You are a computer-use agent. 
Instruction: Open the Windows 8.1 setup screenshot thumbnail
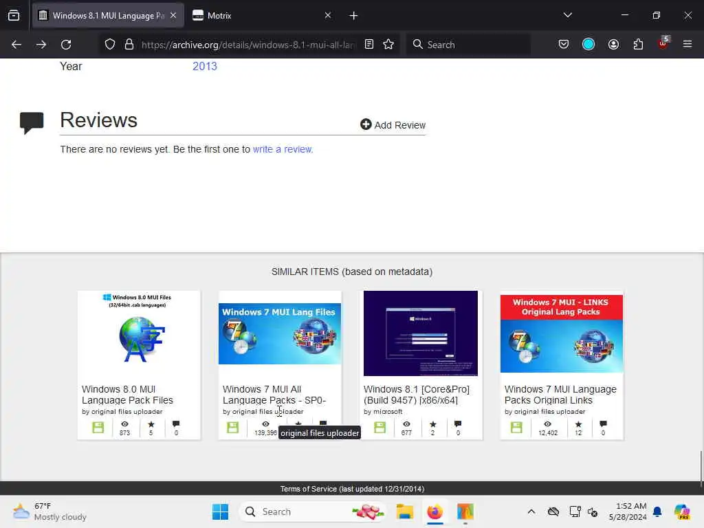coord(421,333)
